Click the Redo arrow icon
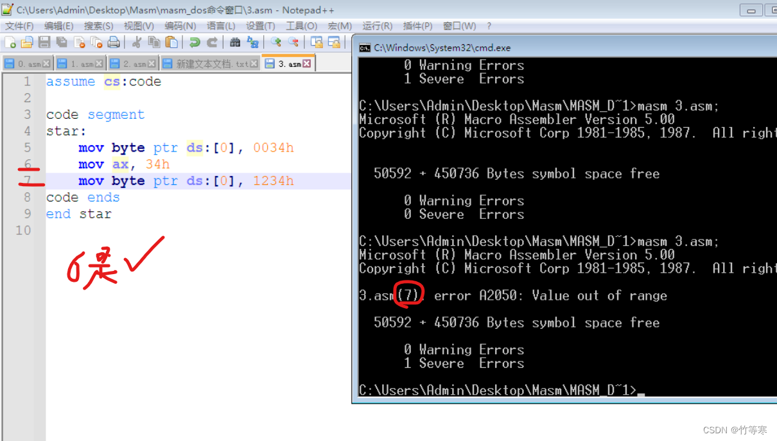777x441 pixels. point(211,42)
